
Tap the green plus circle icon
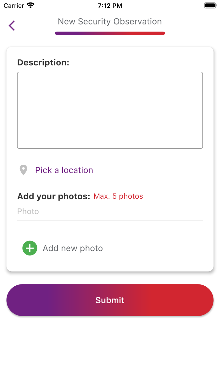pyautogui.click(x=30, y=248)
